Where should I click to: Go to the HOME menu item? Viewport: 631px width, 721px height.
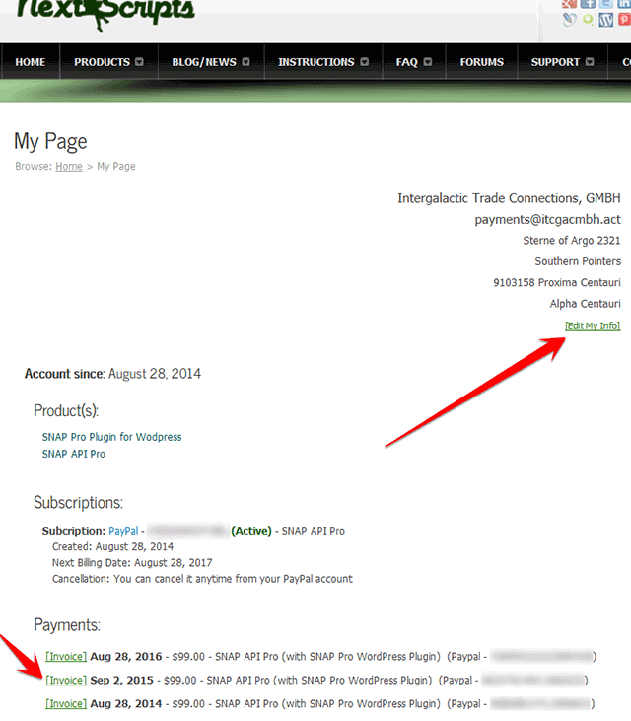pos(31,62)
